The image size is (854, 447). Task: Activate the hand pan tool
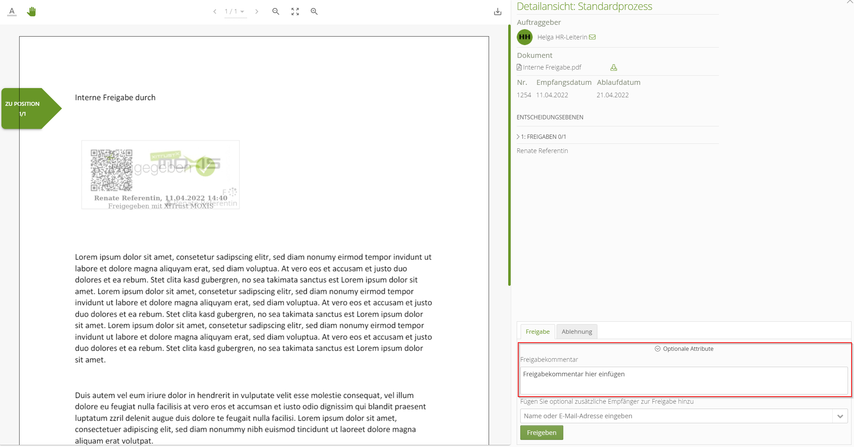click(31, 11)
